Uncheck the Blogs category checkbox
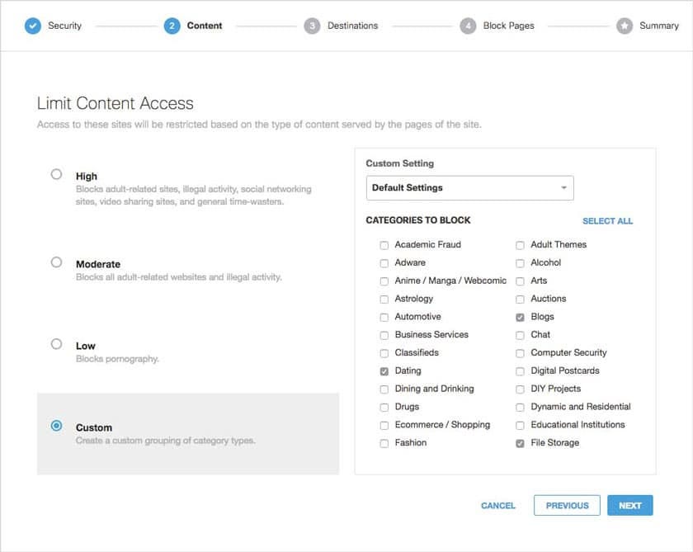The height and width of the screenshot is (552, 693). 521,318
